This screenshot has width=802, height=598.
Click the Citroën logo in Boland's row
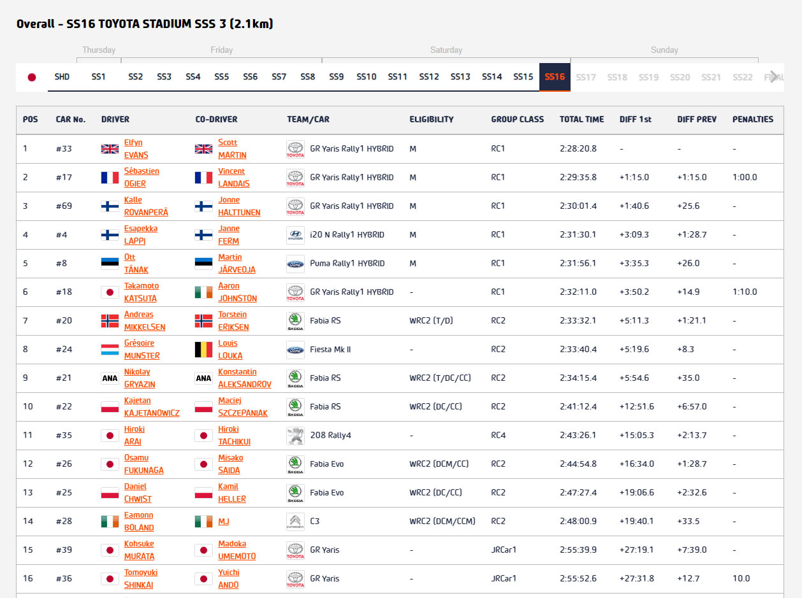295,522
